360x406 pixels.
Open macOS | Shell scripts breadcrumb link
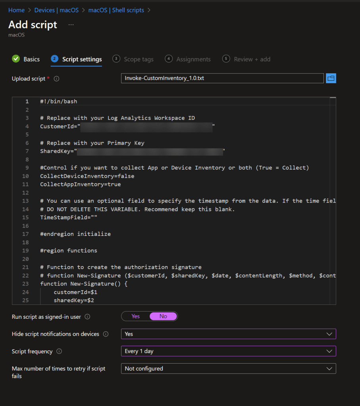pos(116,10)
